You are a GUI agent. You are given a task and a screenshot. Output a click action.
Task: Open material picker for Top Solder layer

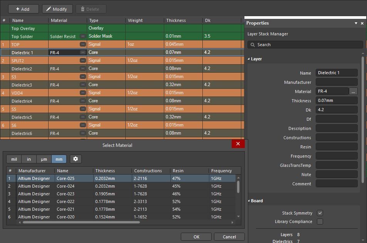click(83, 36)
